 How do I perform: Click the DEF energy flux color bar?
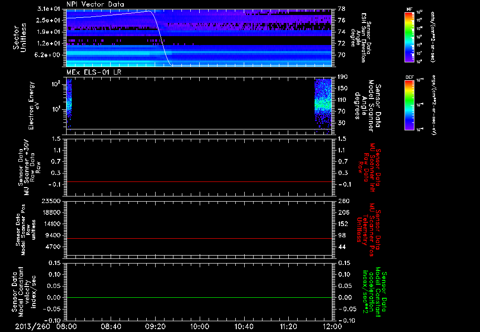point(409,105)
